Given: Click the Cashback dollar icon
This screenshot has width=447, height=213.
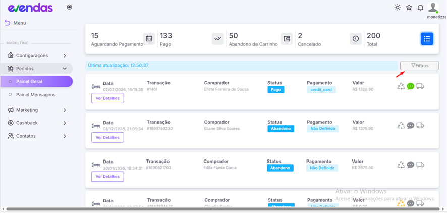Looking at the screenshot, I should coord(11,123).
